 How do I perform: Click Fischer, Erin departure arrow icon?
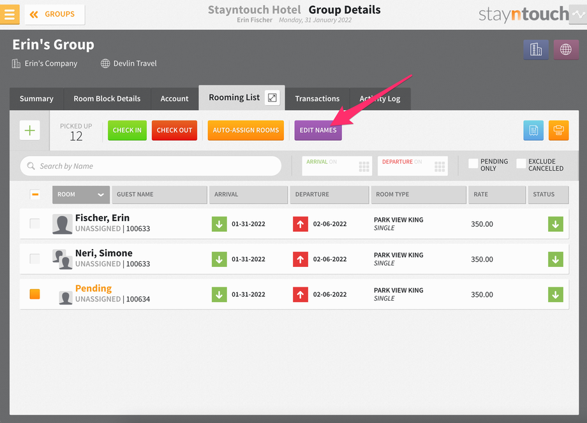pyautogui.click(x=301, y=224)
